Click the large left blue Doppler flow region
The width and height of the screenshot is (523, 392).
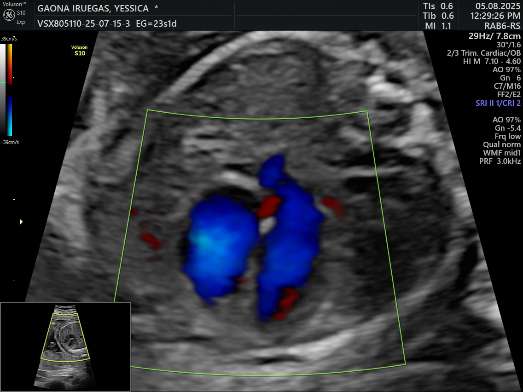pyautogui.click(x=220, y=248)
